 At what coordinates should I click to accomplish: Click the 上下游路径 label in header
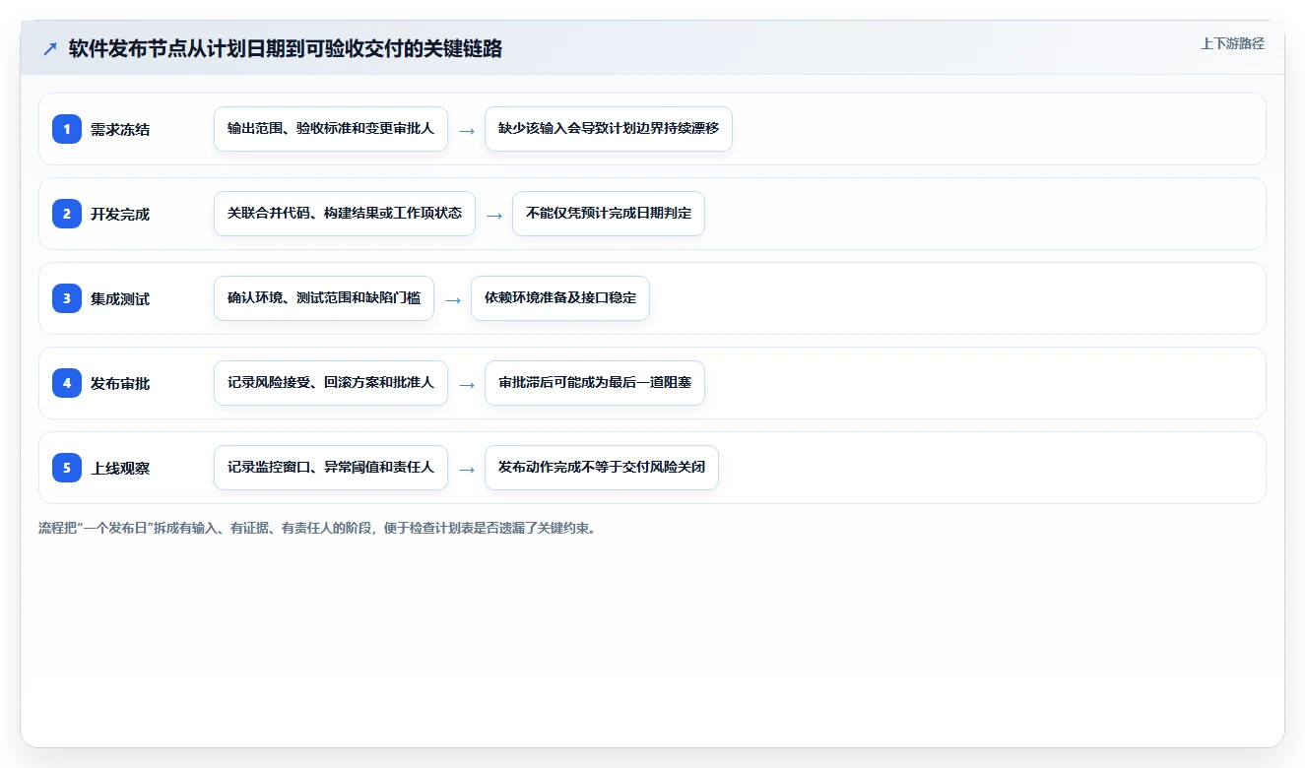click(x=1232, y=43)
